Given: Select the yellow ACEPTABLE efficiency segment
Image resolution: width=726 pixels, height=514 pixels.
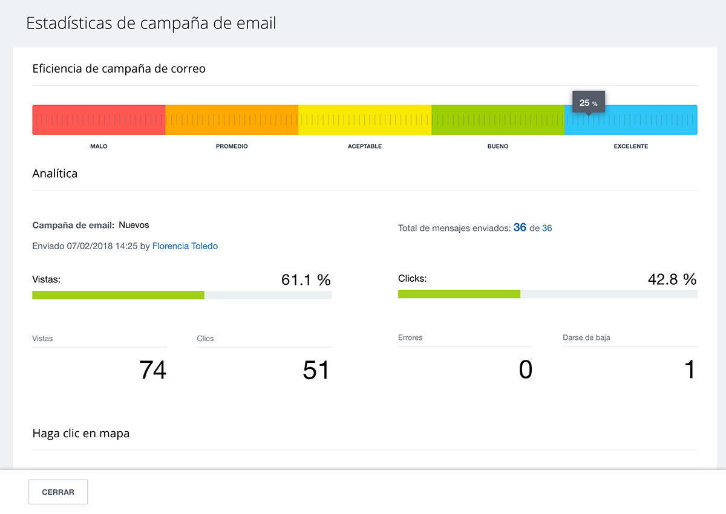Looking at the screenshot, I should click(x=365, y=120).
